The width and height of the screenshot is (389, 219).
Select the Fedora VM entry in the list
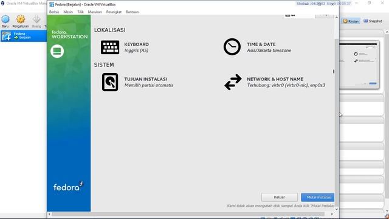click(x=24, y=36)
